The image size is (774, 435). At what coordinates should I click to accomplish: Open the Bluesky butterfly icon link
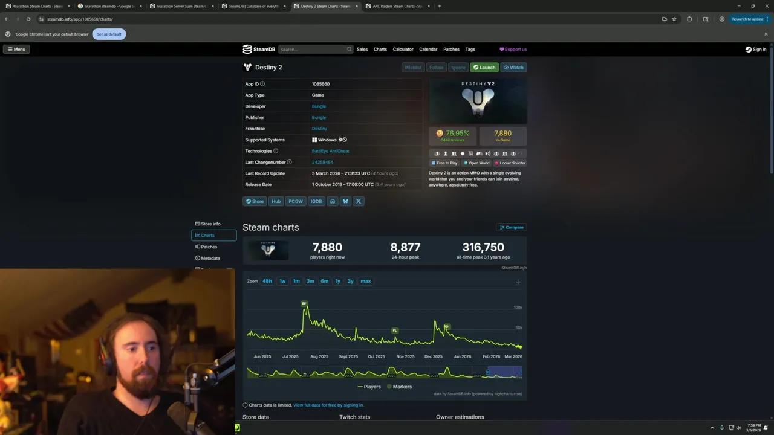pos(345,201)
